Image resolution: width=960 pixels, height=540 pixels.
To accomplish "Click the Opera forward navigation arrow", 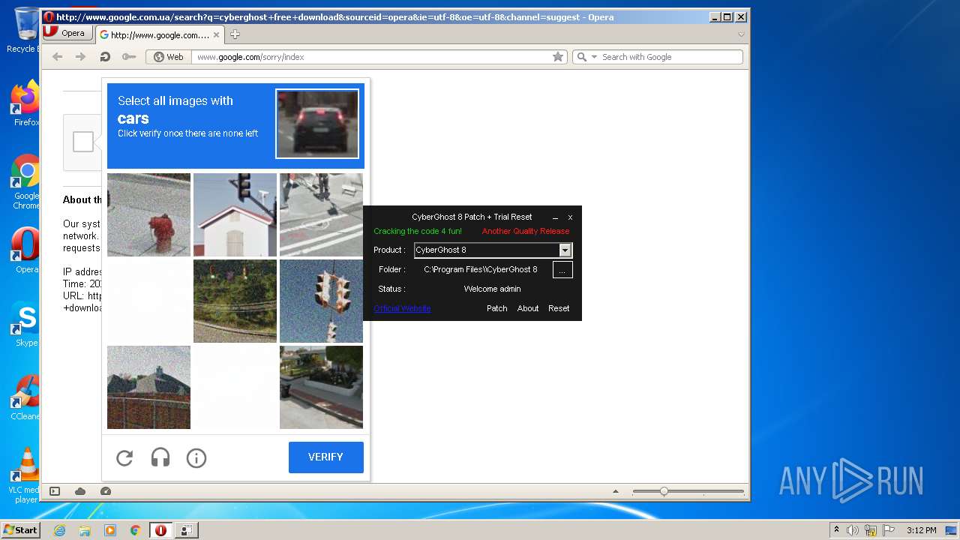I will 81,57.
